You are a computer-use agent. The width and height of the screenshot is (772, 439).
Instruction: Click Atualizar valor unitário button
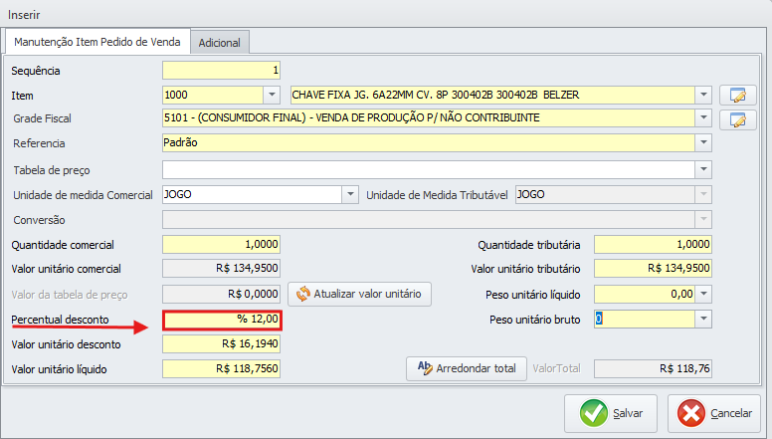click(359, 294)
